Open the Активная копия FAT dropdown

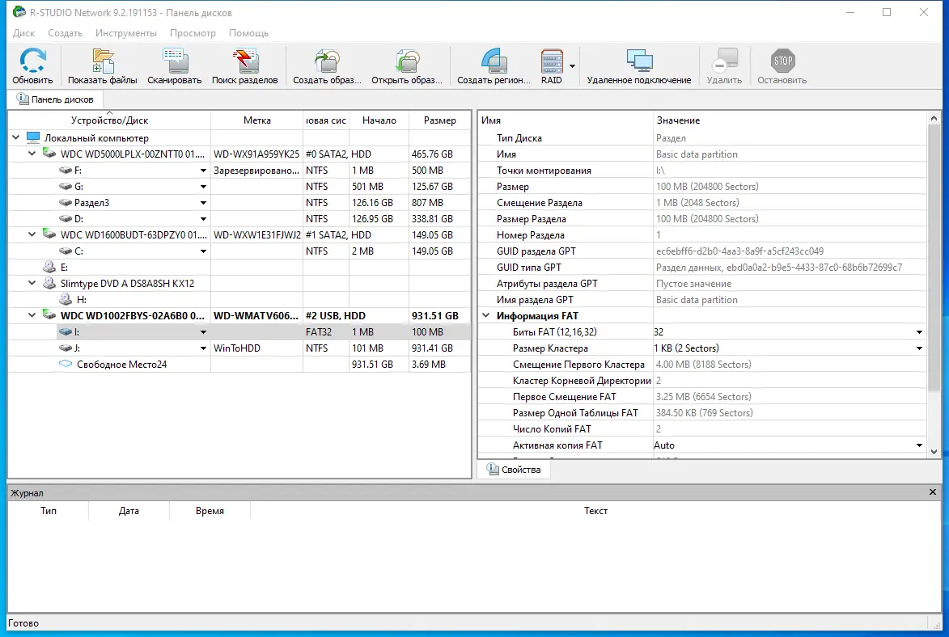click(917, 445)
